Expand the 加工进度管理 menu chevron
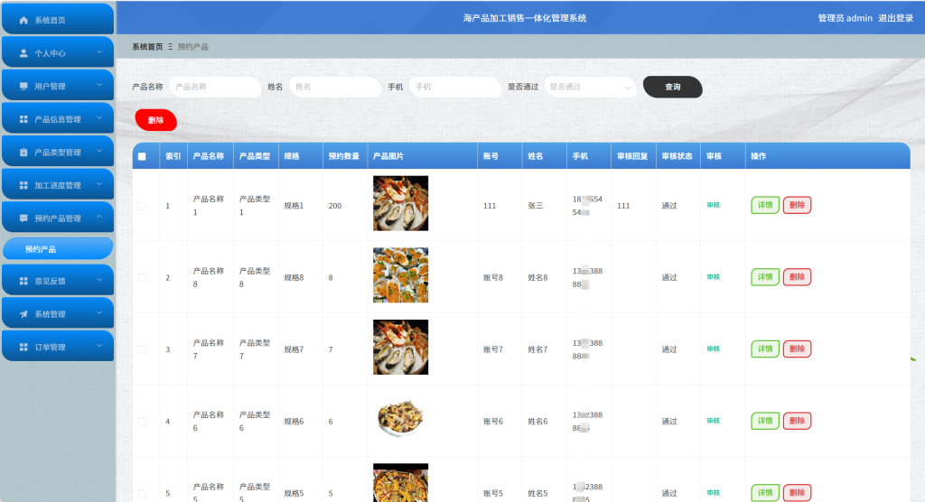This screenshot has height=502, width=925. pos(99,184)
